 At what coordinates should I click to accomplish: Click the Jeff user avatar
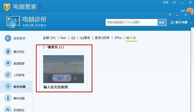point(190,11)
